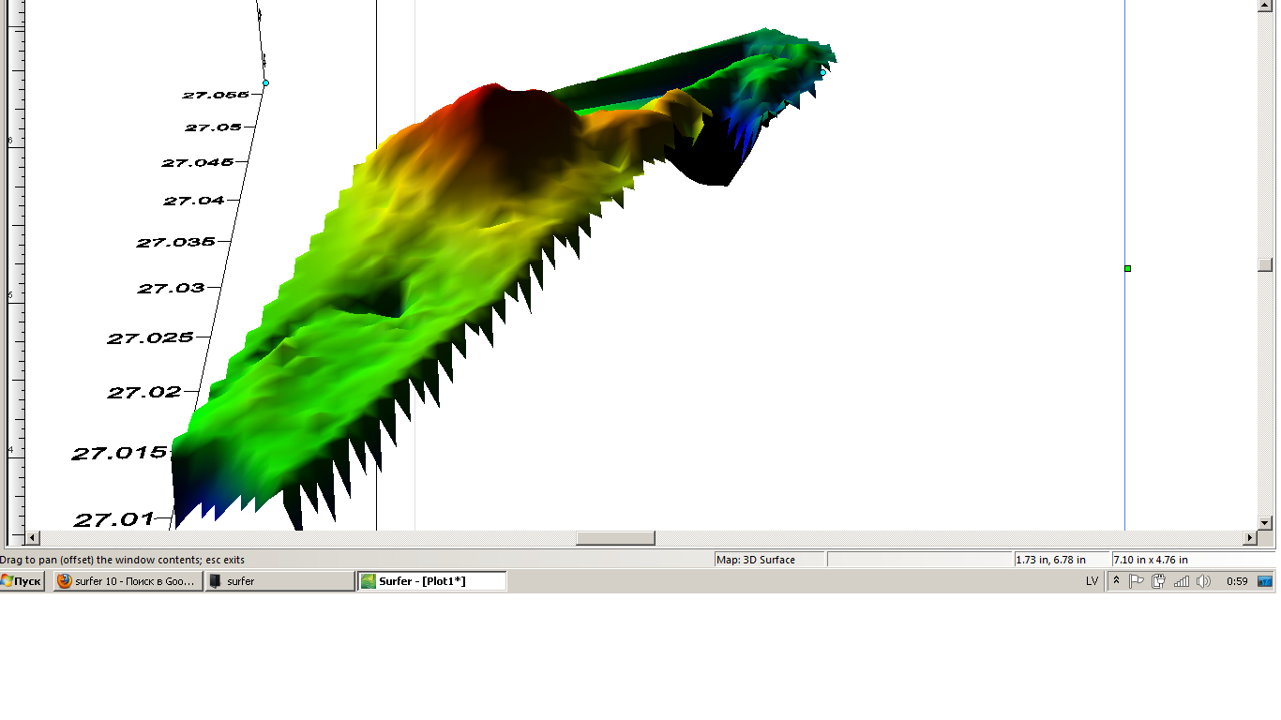Open network signal tray icon
This screenshot has height=720, width=1281.
tap(1182, 581)
